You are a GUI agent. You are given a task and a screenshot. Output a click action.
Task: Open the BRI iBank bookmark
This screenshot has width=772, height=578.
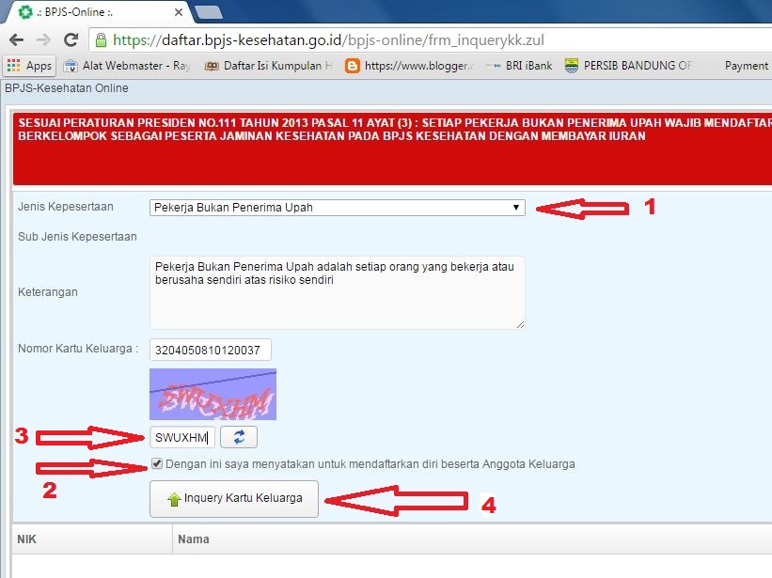coord(519,66)
